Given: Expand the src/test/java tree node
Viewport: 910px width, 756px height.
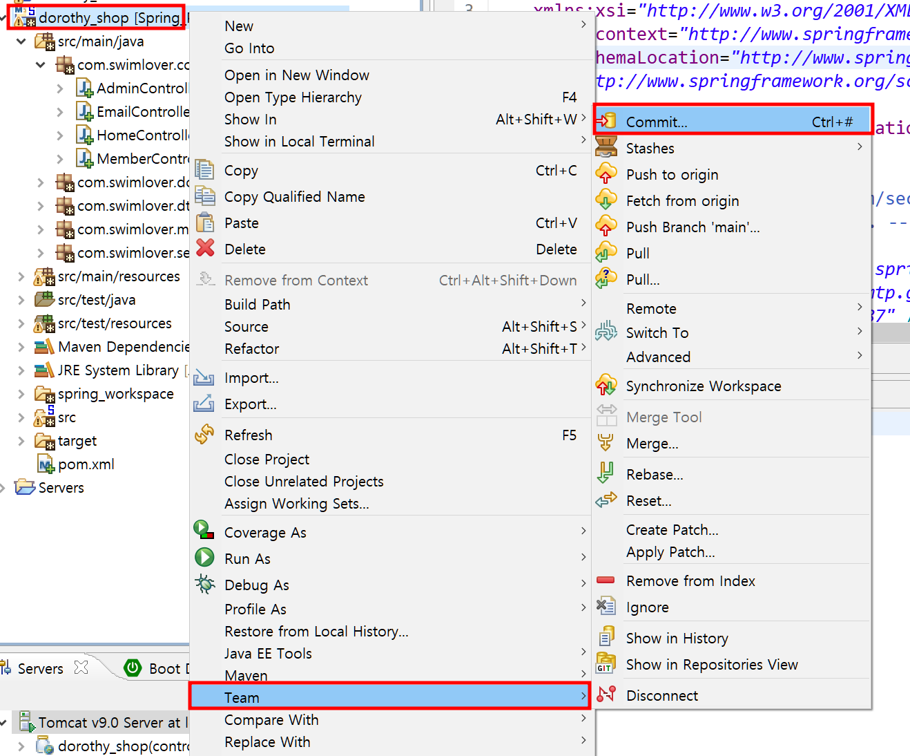Looking at the screenshot, I should pyautogui.click(x=21, y=299).
